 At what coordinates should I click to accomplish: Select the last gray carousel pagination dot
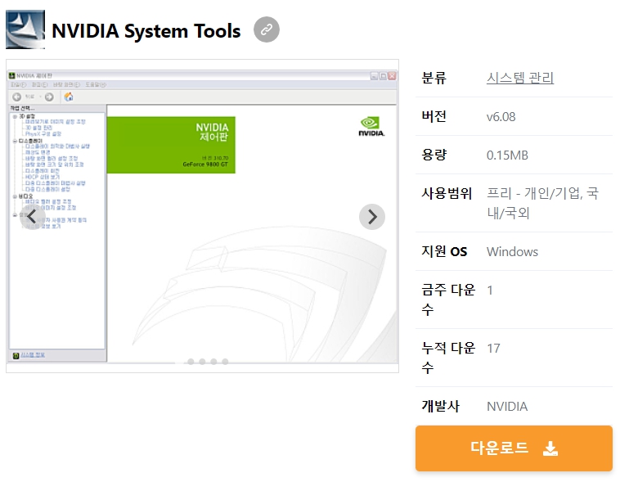[x=225, y=362]
